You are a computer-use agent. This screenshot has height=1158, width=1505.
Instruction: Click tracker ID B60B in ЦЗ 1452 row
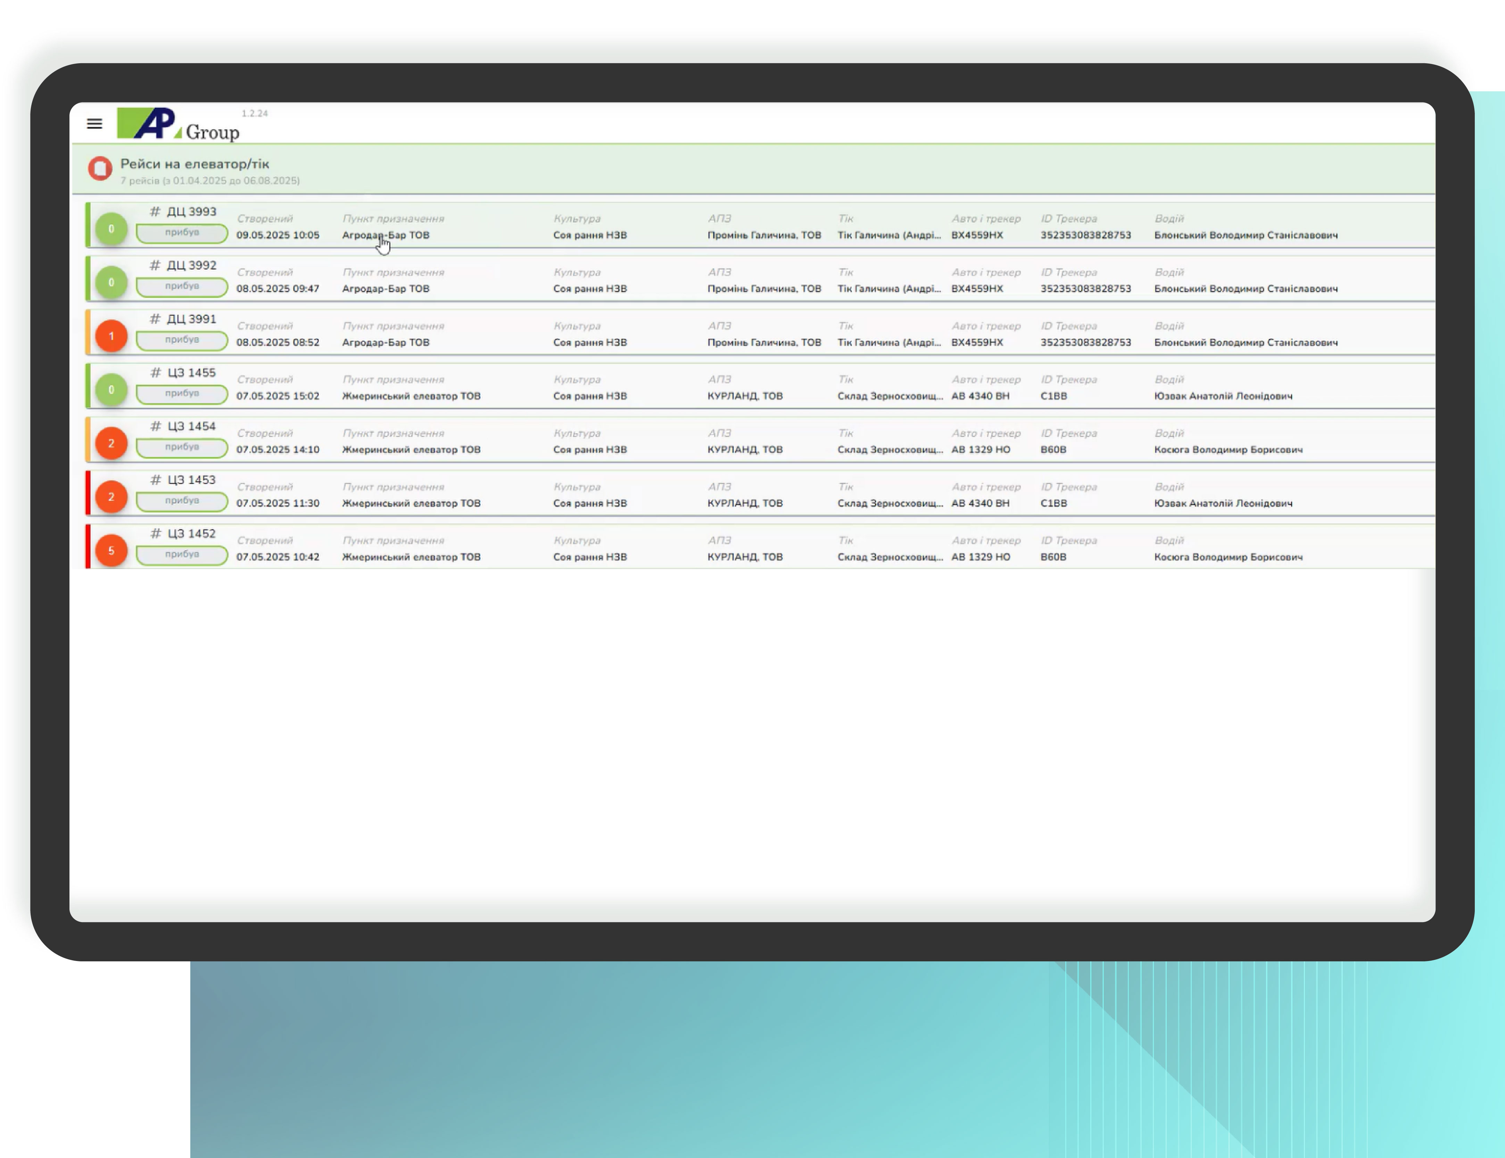click(x=1053, y=557)
